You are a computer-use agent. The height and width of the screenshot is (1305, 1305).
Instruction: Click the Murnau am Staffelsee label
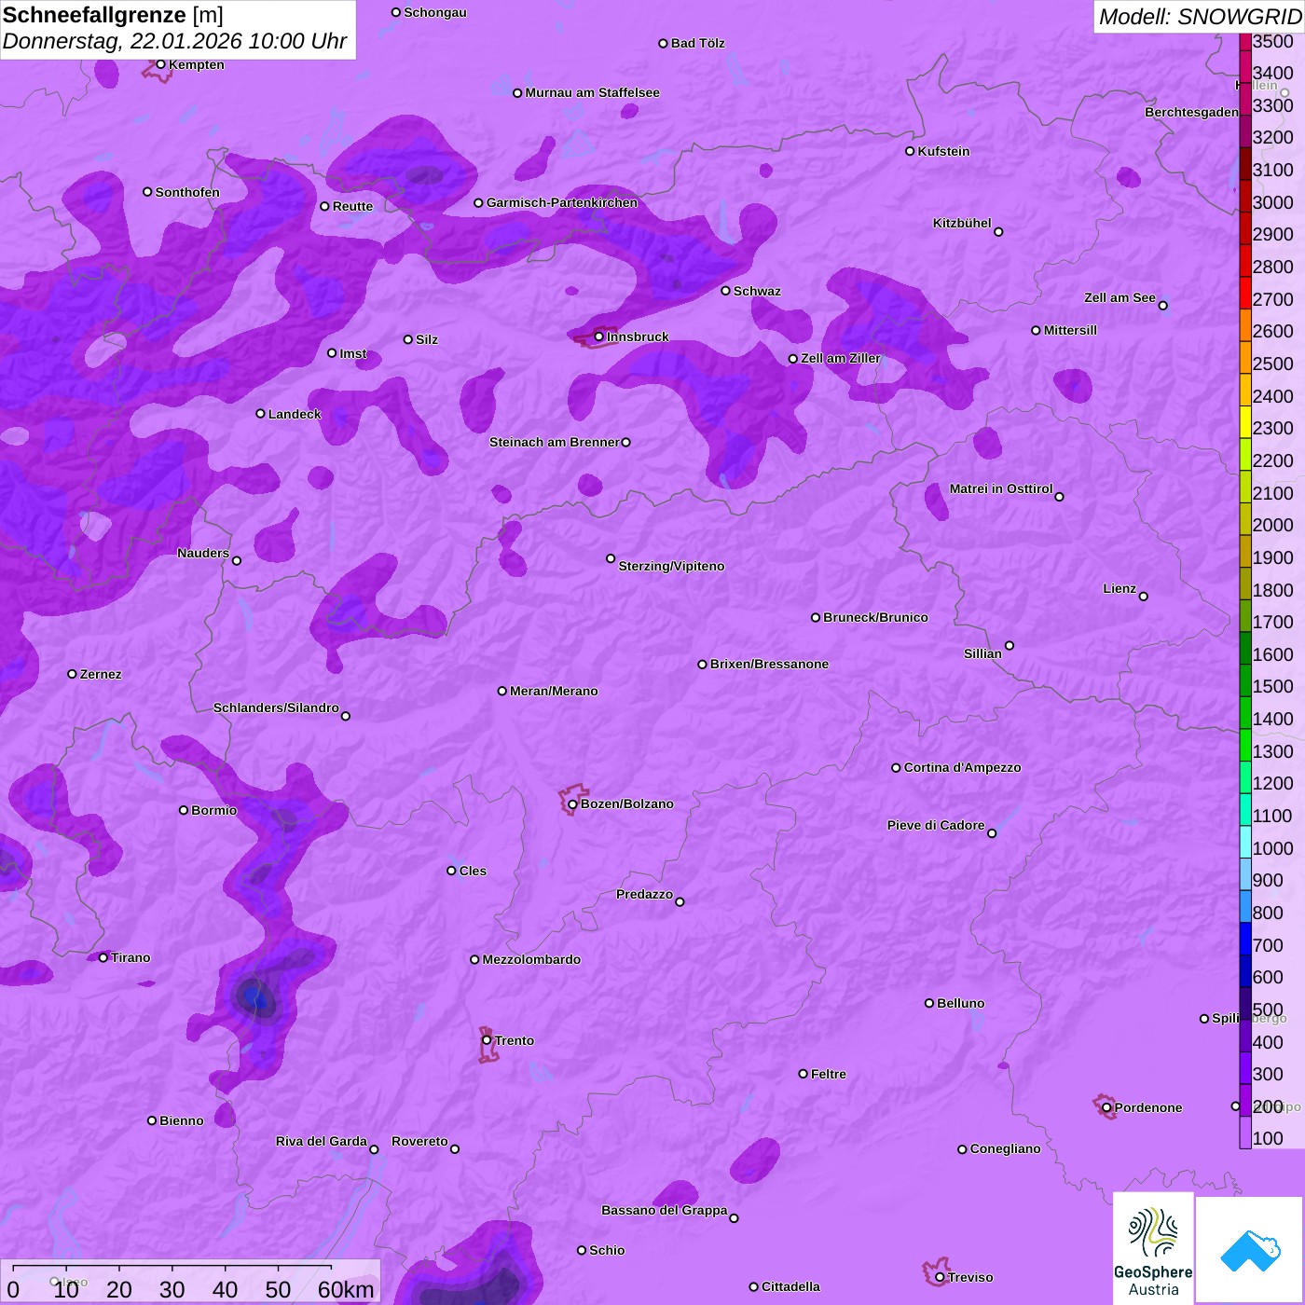(593, 92)
